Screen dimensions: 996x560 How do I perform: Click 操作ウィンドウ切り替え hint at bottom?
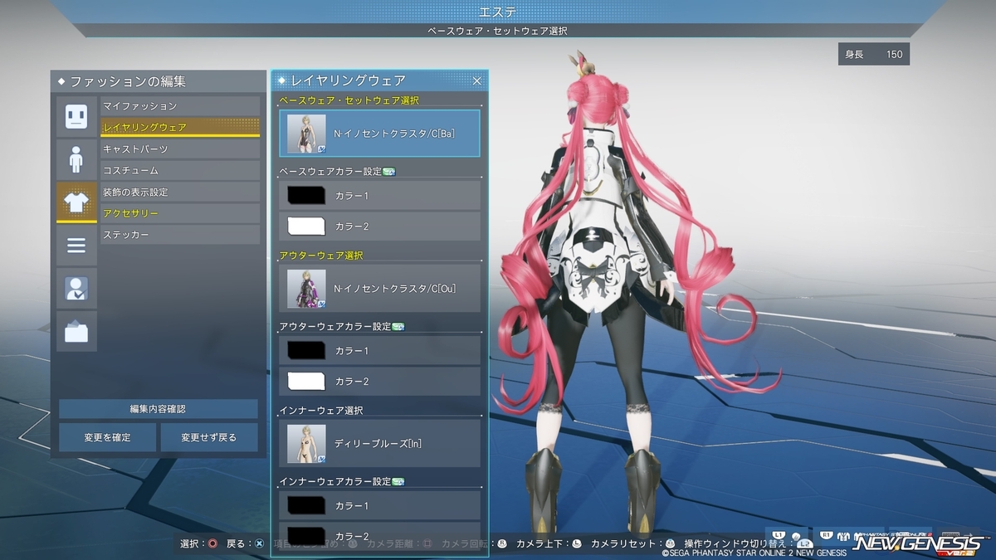pos(734,544)
